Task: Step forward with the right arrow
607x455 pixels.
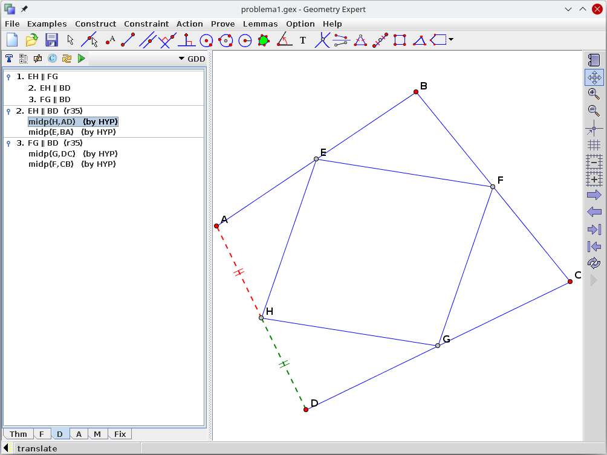Action: point(594,195)
